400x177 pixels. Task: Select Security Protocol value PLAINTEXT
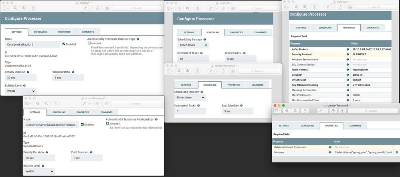point(360,54)
